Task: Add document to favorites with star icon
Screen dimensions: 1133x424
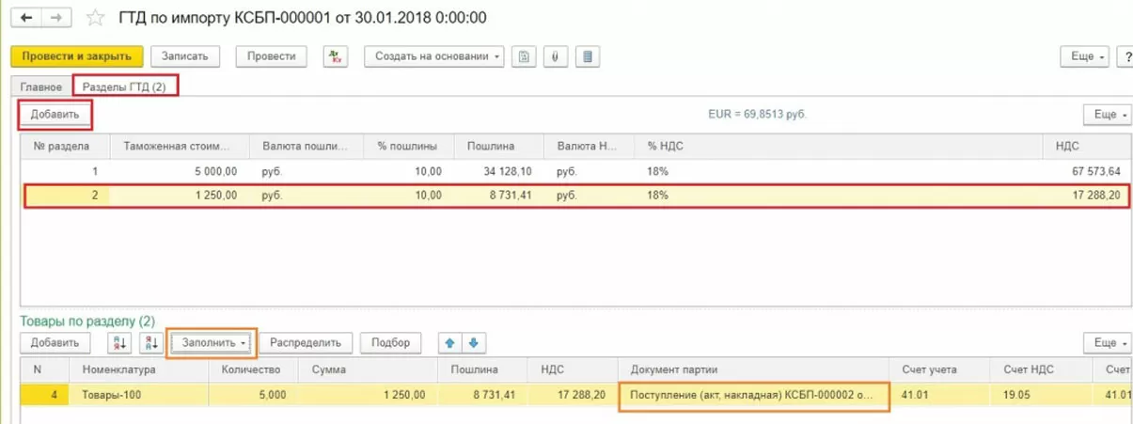Action: (95, 18)
